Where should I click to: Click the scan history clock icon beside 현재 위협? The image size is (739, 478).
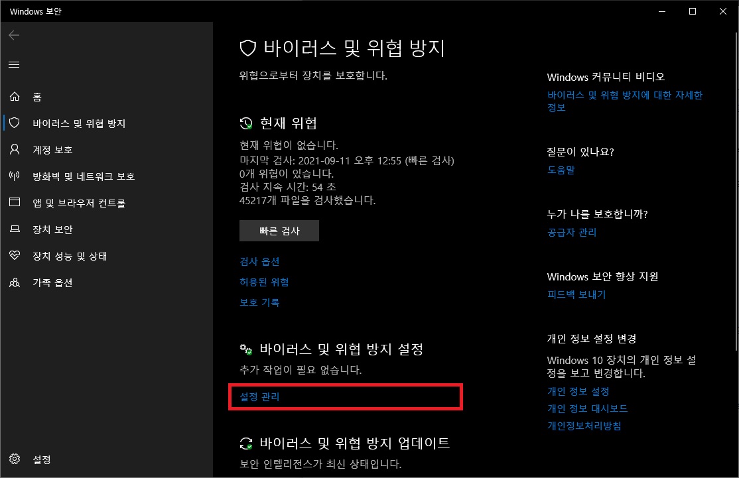246,123
